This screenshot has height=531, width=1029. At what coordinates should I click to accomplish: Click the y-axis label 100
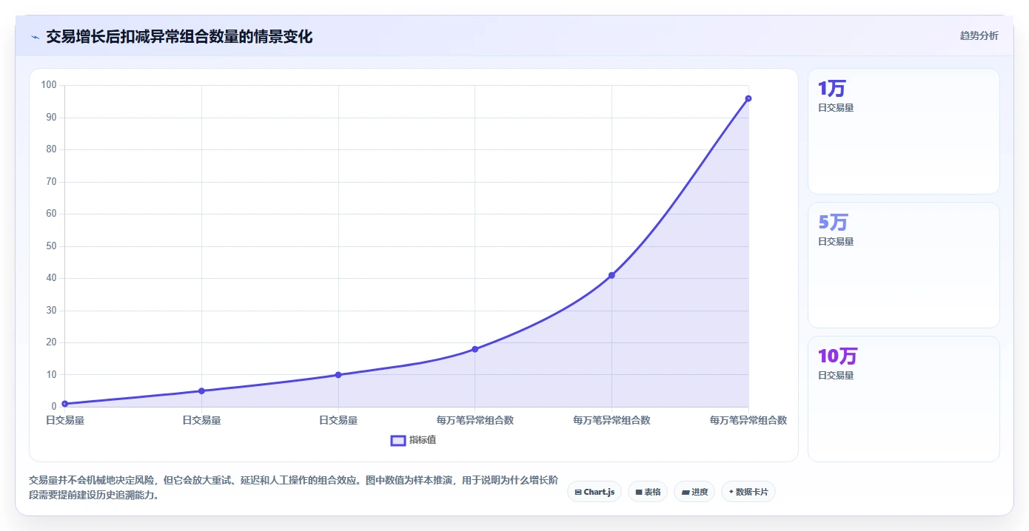49,85
